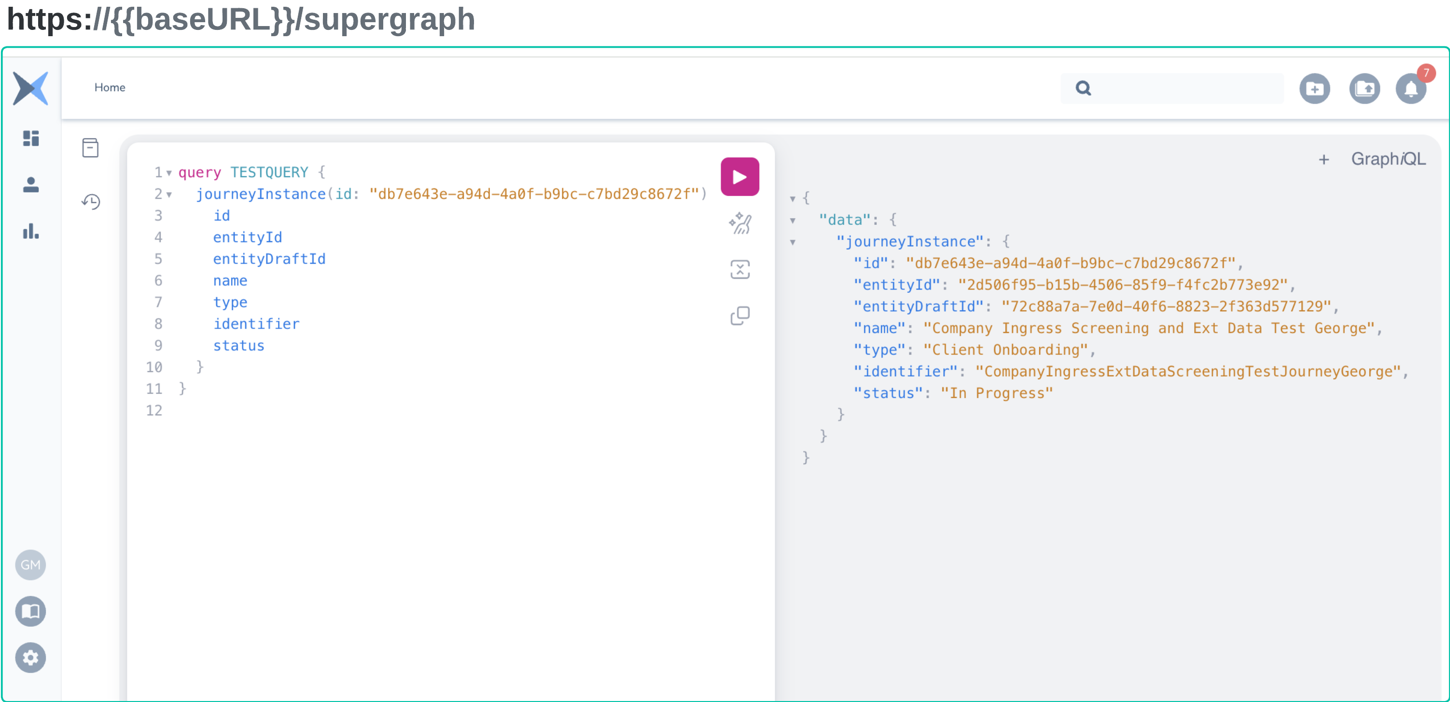The image size is (1450, 702).
Task: Open the dashboard icon in sidebar
Action: click(x=31, y=138)
